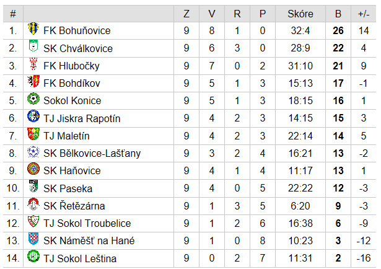Click the SK Haňovice round logo
Screen dimensions: 381x269
33,169
